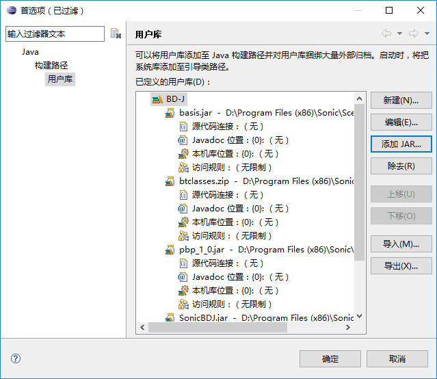
Task: Select Java in the preferences tree
Action: pyautogui.click(x=30, y=52)
